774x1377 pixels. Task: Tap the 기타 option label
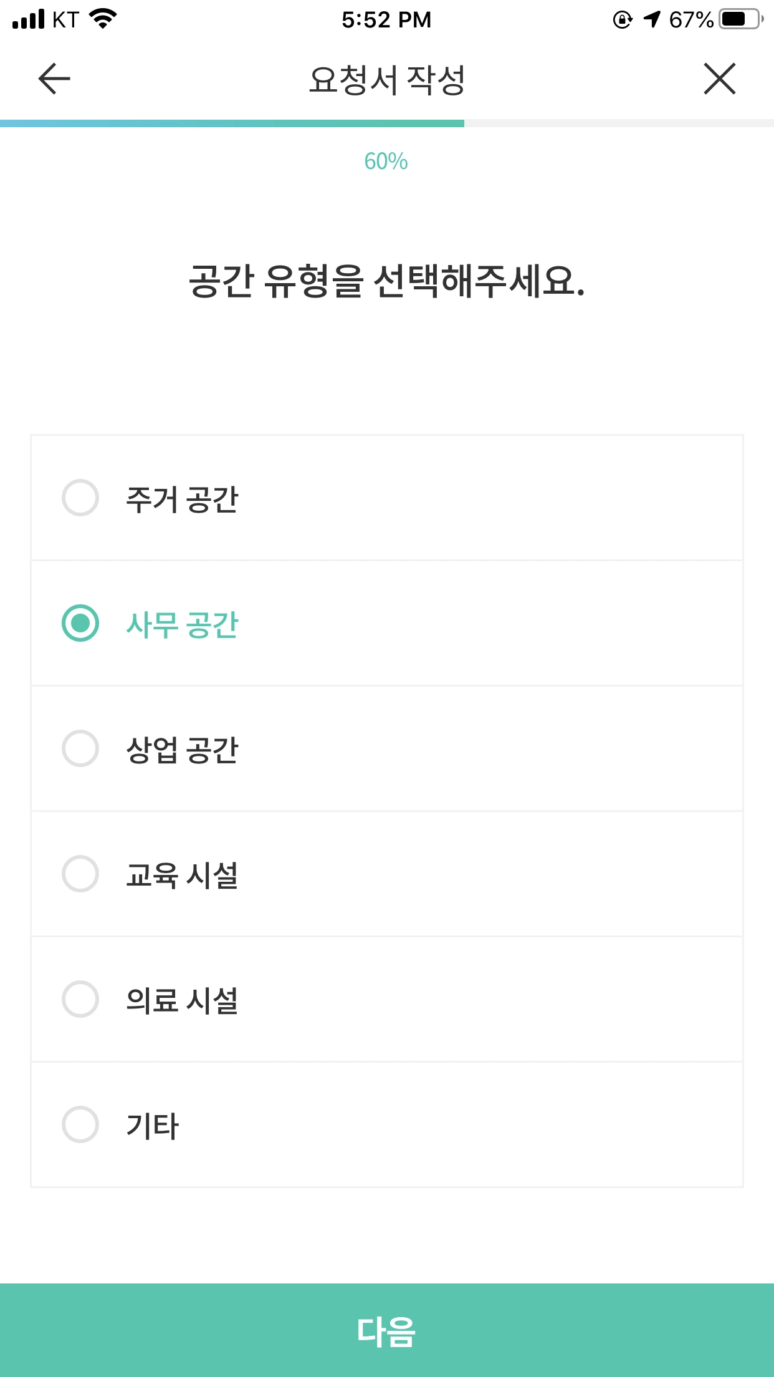(x=153, y=1126)
